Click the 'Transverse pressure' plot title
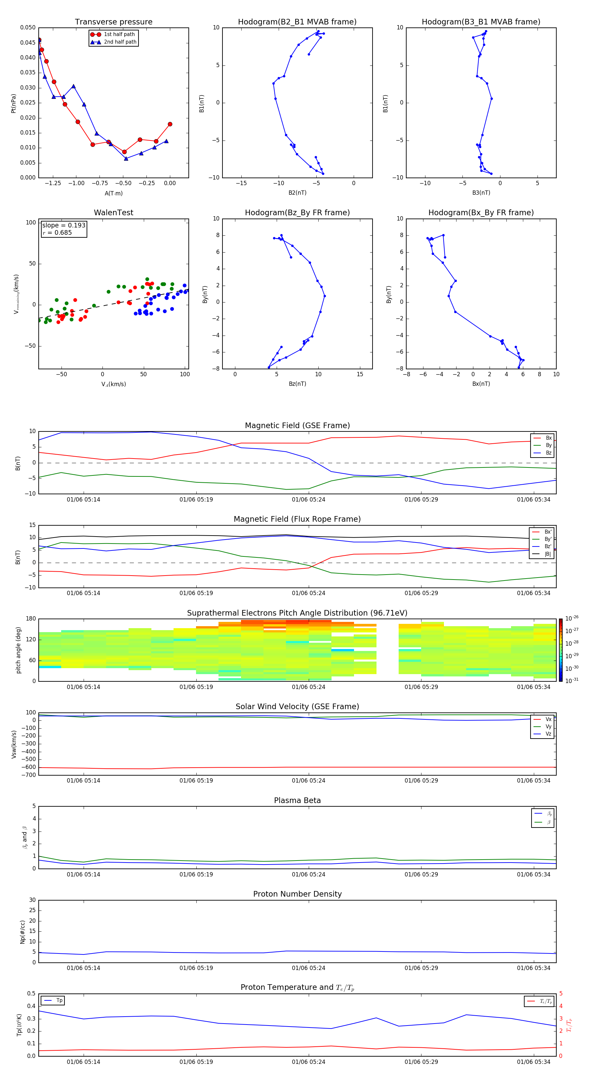595x1091 pixels. point(113,22)
